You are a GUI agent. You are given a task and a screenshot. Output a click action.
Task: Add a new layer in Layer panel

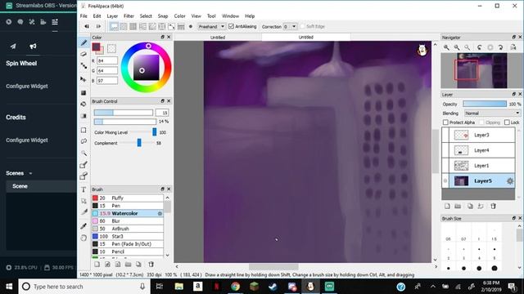[x=447, y=207]
